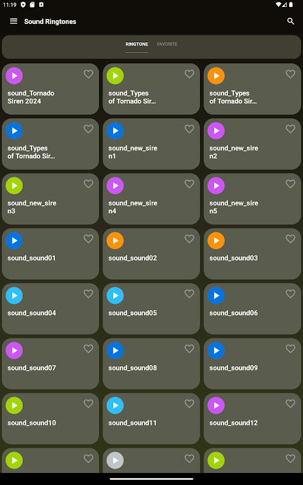Open the sound_new_siren4 card
Screen dimensions: 303x485
tap(151, 199)
